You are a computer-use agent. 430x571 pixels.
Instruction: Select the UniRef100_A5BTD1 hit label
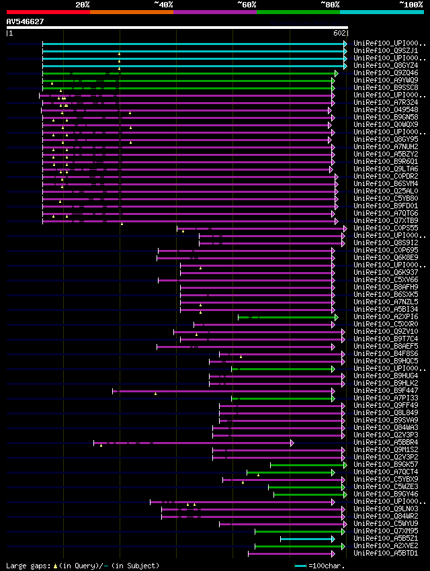[x=386, y=554]
